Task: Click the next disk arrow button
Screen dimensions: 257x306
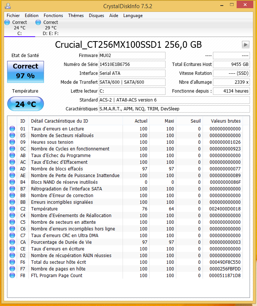Action: tap(246, 45)
